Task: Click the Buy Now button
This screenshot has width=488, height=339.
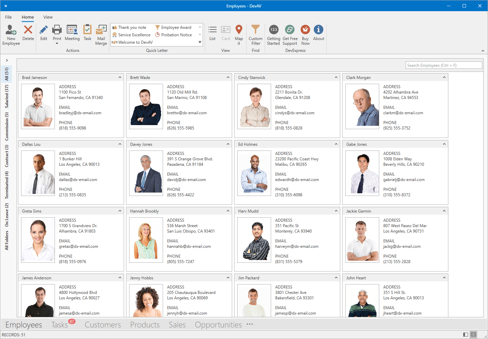Action: [x=305, y=34]
